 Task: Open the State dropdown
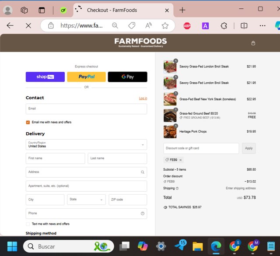tap(87, 200)
